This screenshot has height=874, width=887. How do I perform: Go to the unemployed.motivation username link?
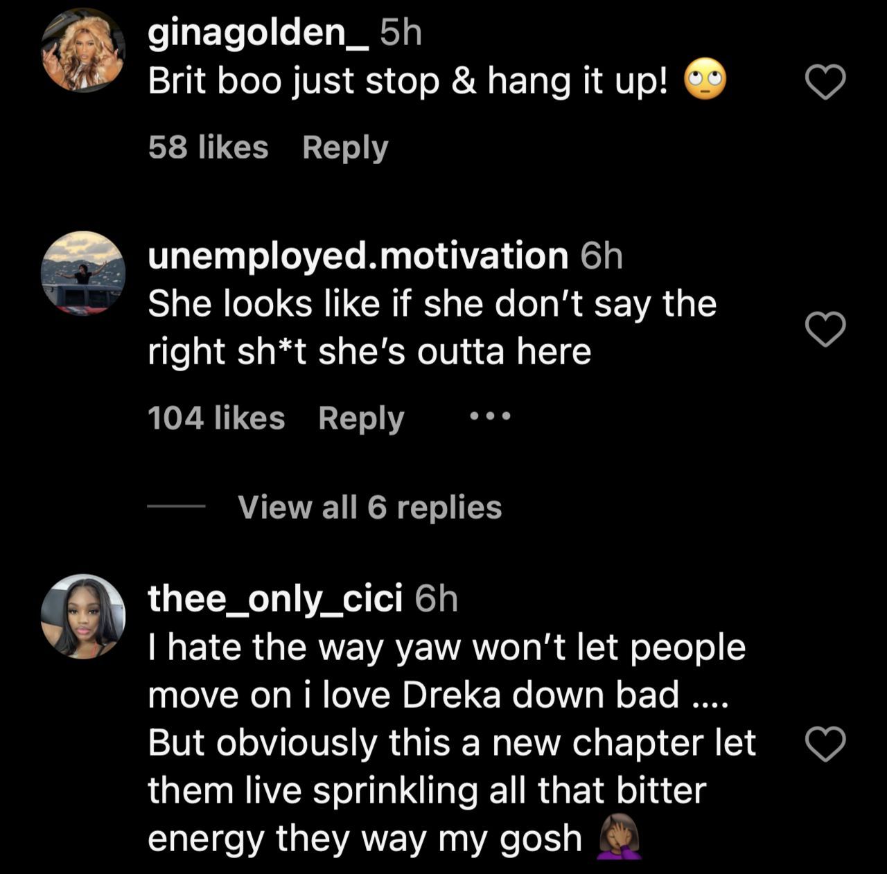[358, 256]
